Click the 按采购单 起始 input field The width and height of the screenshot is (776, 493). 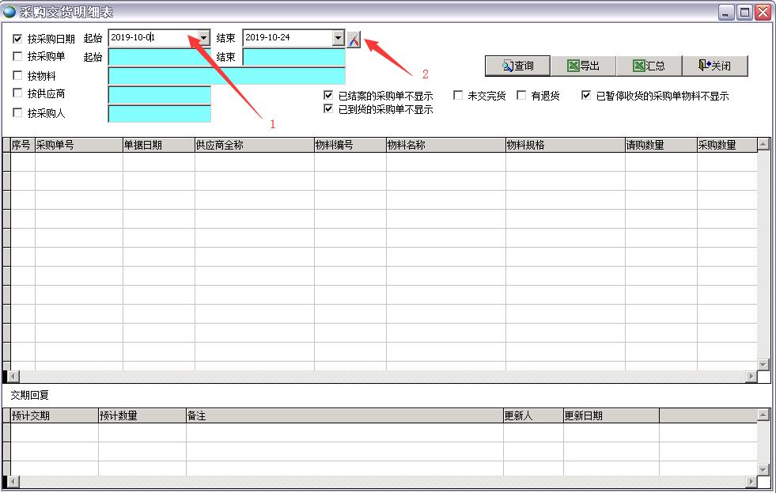coord(159,57)
